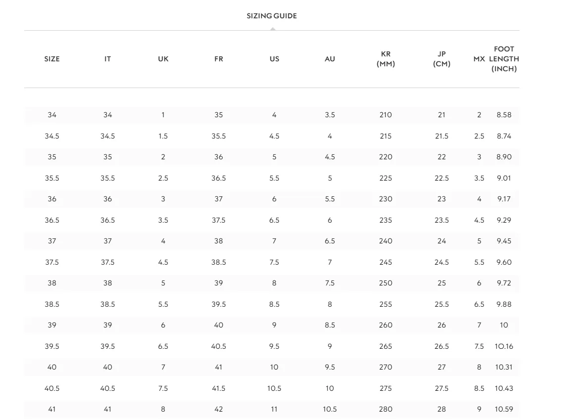Click the SIZE column header
The width and height of the screenshot is (565, 419).
coord(52,59)
